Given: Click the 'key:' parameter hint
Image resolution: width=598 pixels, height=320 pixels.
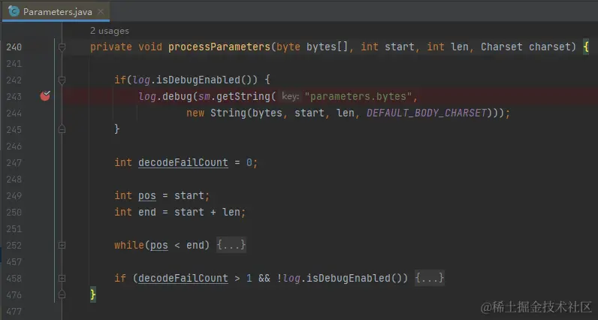Looking at the screenshot, I should [290, 96].
